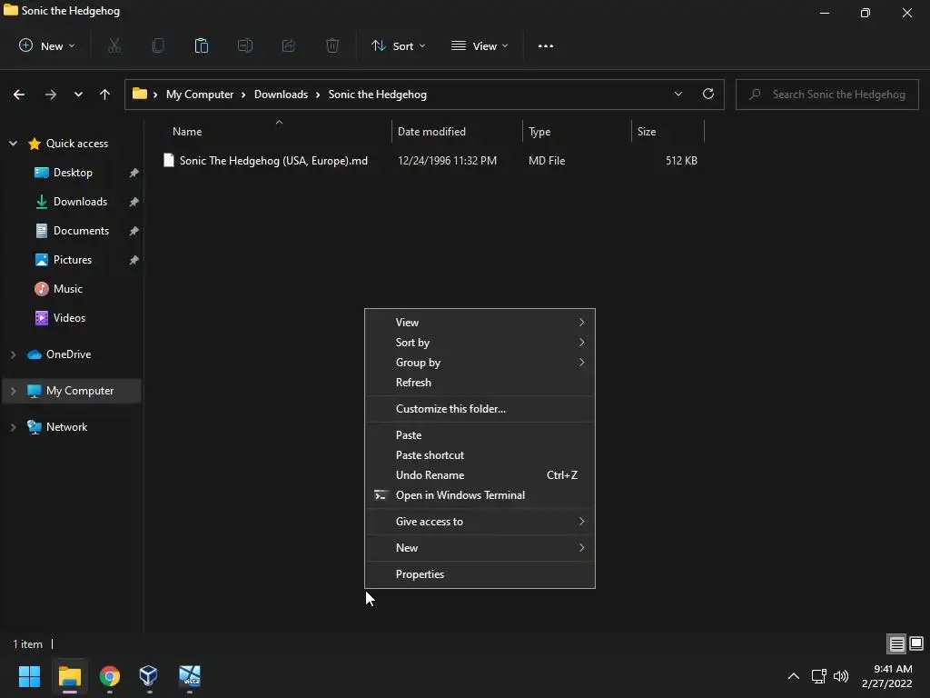Click the Delete trash icon in toolbar

pos(332,45)
